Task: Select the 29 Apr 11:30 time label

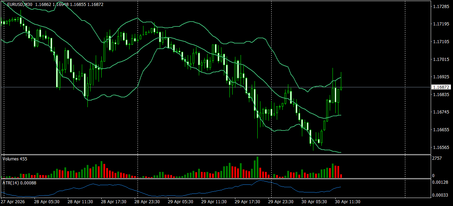Action: tap(213, 202)
